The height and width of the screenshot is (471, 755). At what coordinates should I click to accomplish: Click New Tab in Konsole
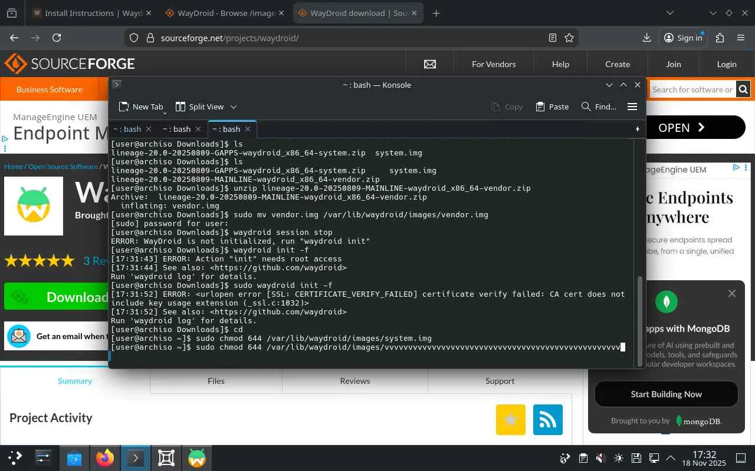pos(140,107)
